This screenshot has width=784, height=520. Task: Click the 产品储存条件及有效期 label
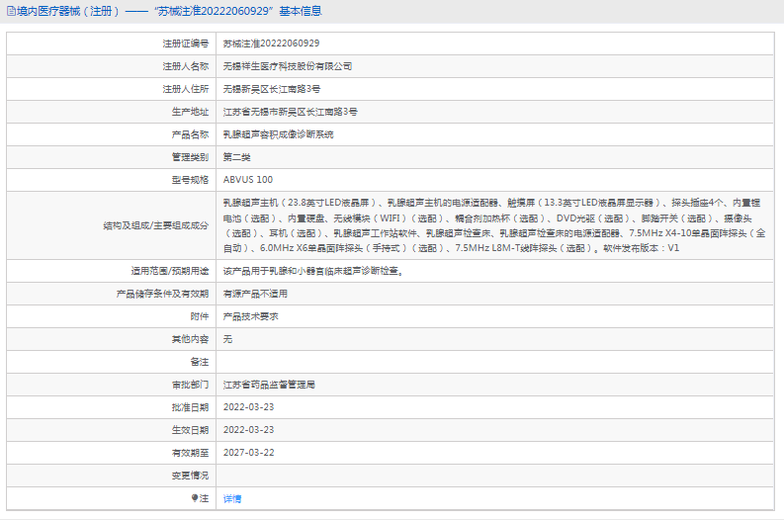tap(162, 294)
